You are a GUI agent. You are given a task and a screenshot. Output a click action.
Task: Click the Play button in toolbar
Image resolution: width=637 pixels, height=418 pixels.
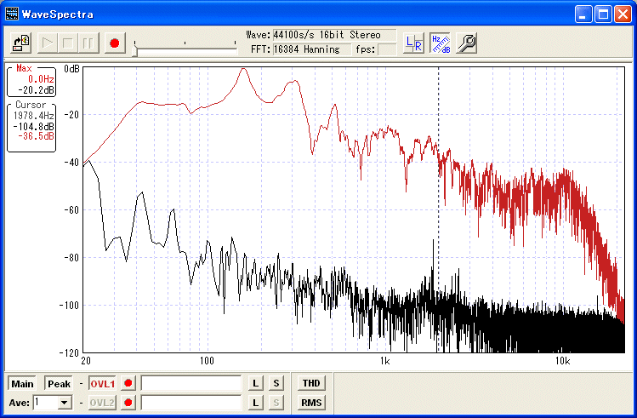click(x=48, y=43)
